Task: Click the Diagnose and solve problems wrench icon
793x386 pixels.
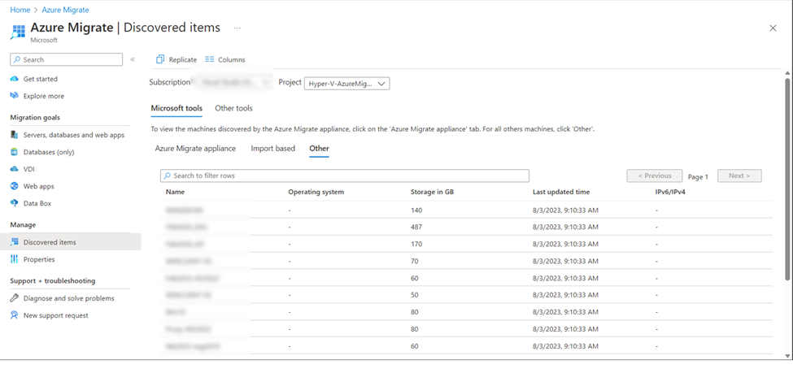Action: (x=14, y=298)
